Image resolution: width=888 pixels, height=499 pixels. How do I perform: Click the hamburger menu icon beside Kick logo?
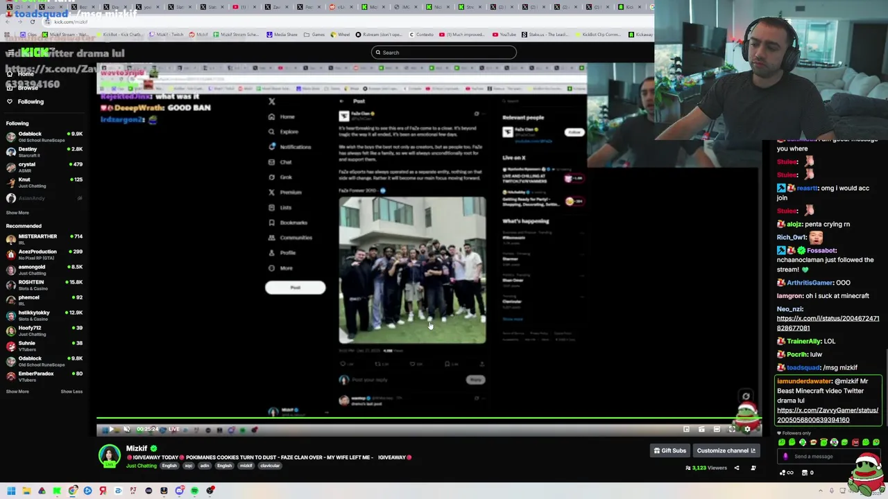(10, 53)
